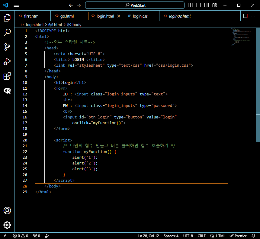Click the Visual Studio Code logo icon
This screenshot has height=239, width=260.
[x=5, y=5]
